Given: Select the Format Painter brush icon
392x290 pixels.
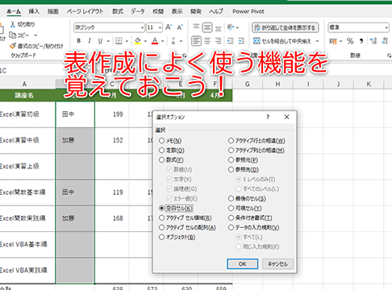Looking at the screenshot, I should coord(13,46).
